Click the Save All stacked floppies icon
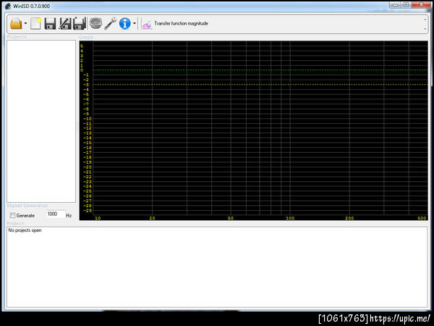Screen dimensions: 434x326 coord(79,24)
